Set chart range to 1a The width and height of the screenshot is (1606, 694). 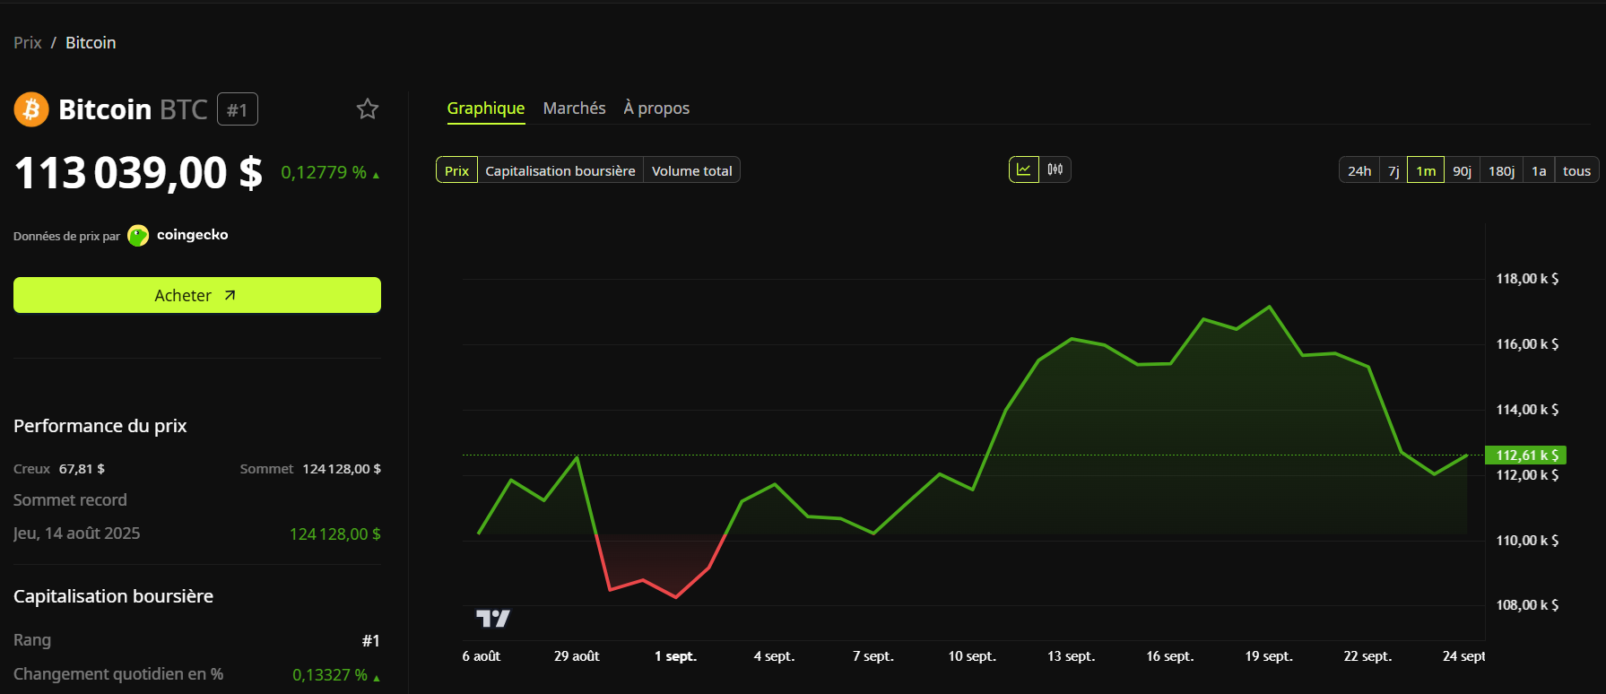(x=1539, y=170)
